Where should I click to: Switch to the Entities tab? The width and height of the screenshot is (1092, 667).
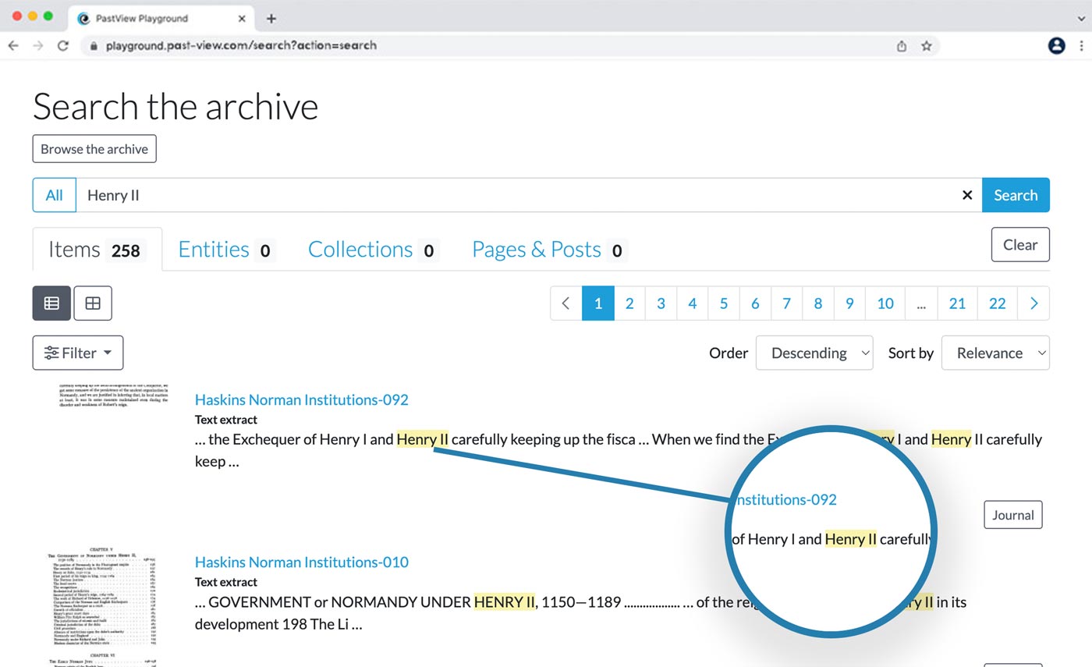tap(226, 250)
